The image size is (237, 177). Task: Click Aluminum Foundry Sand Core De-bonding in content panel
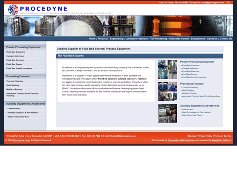pos(201,96)
